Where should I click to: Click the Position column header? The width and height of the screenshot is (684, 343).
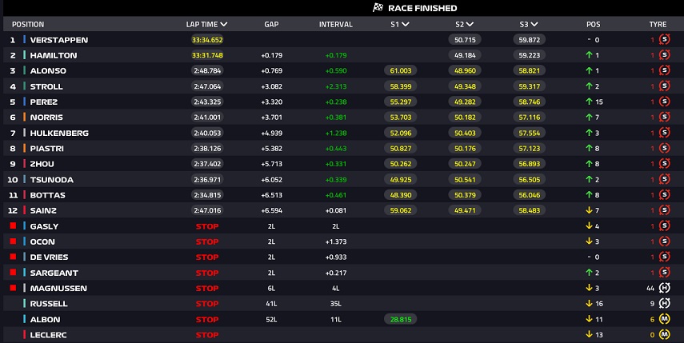28,24
